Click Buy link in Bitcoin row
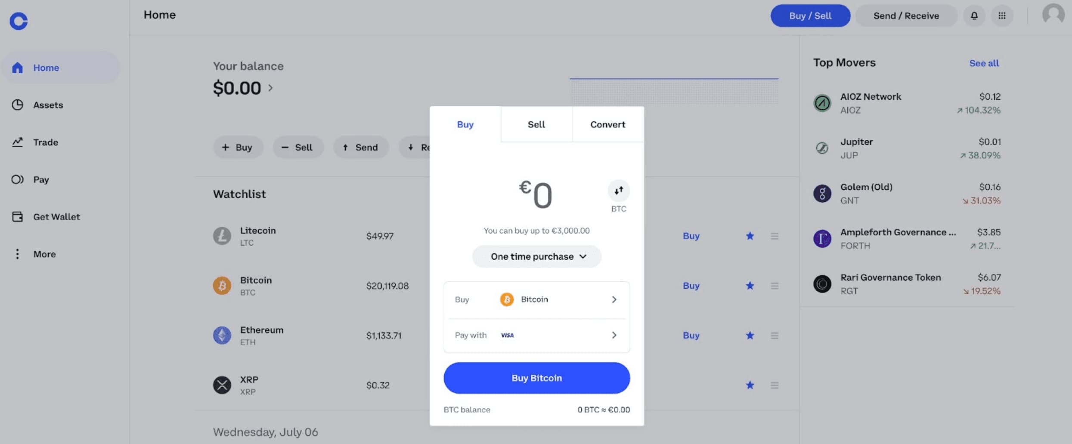This screenshot has height=444, width=1072. 691,286
